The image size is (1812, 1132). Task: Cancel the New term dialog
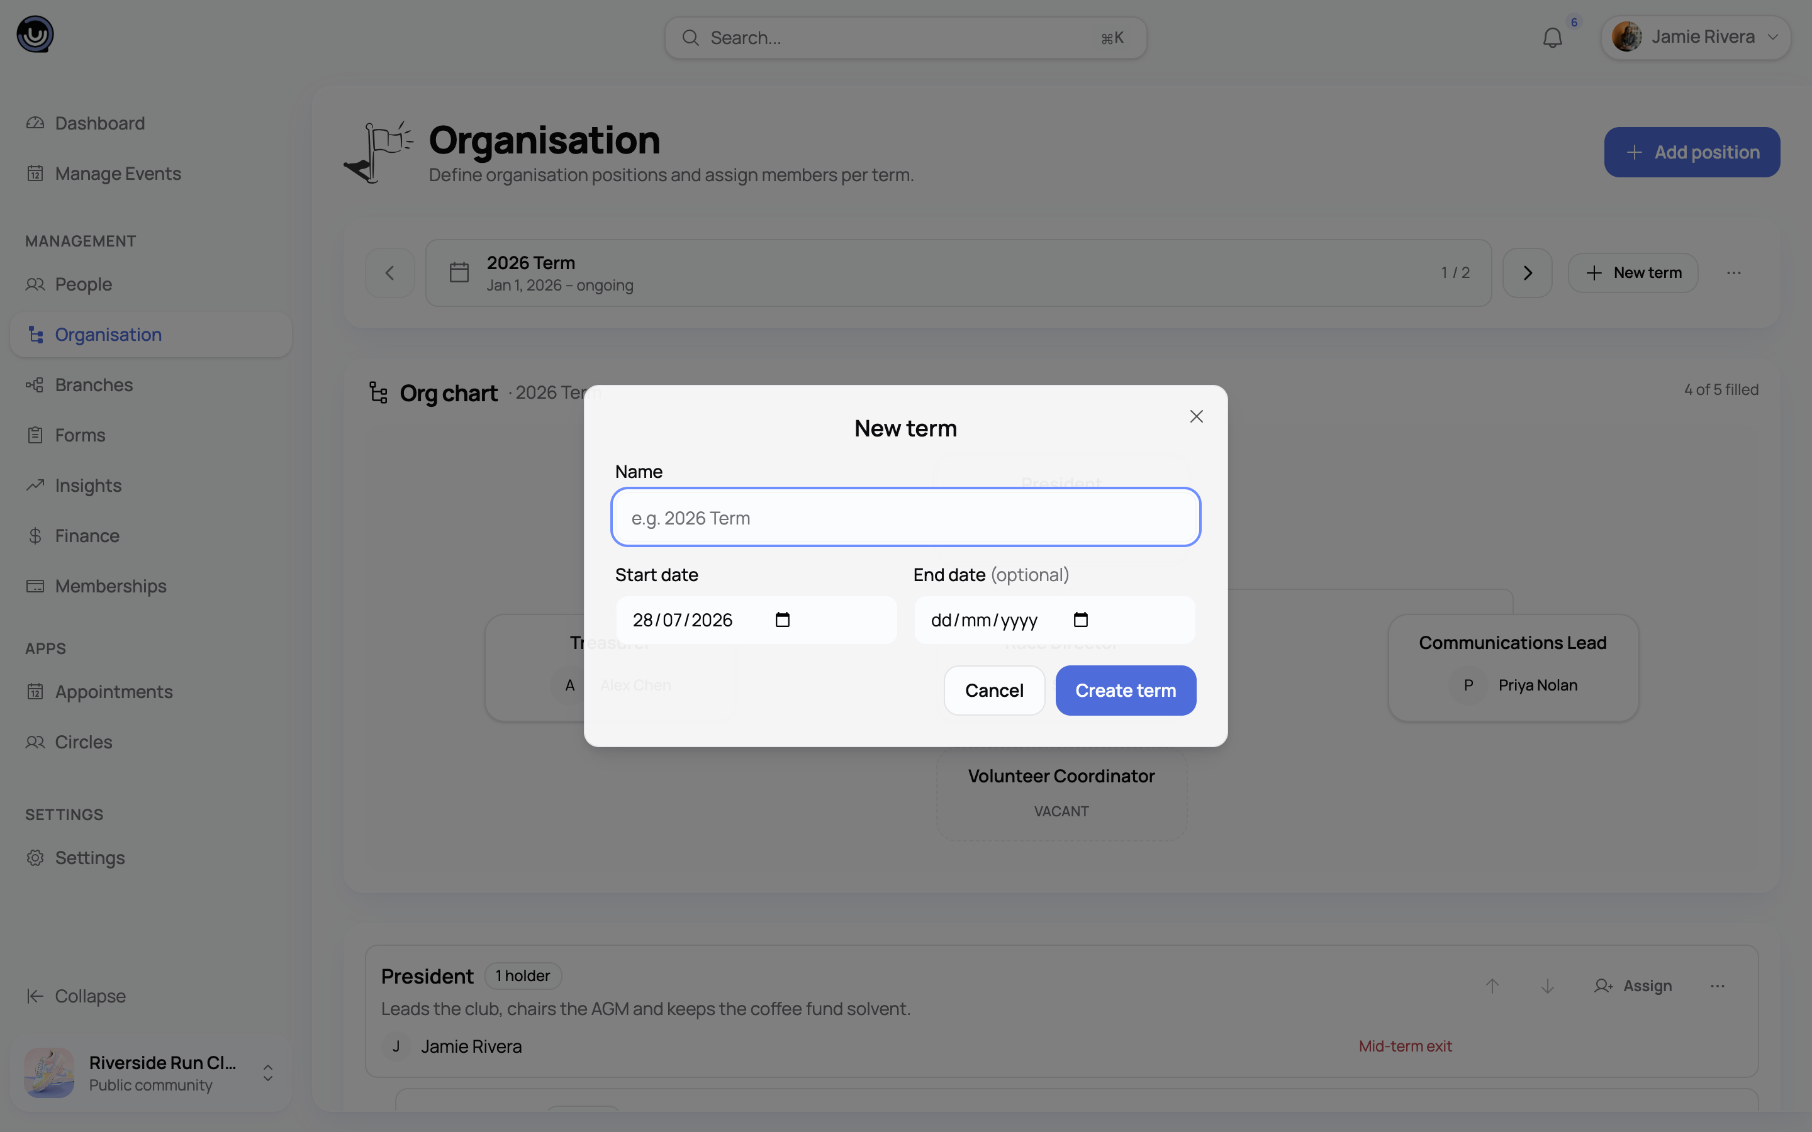(x=993, y=691)
